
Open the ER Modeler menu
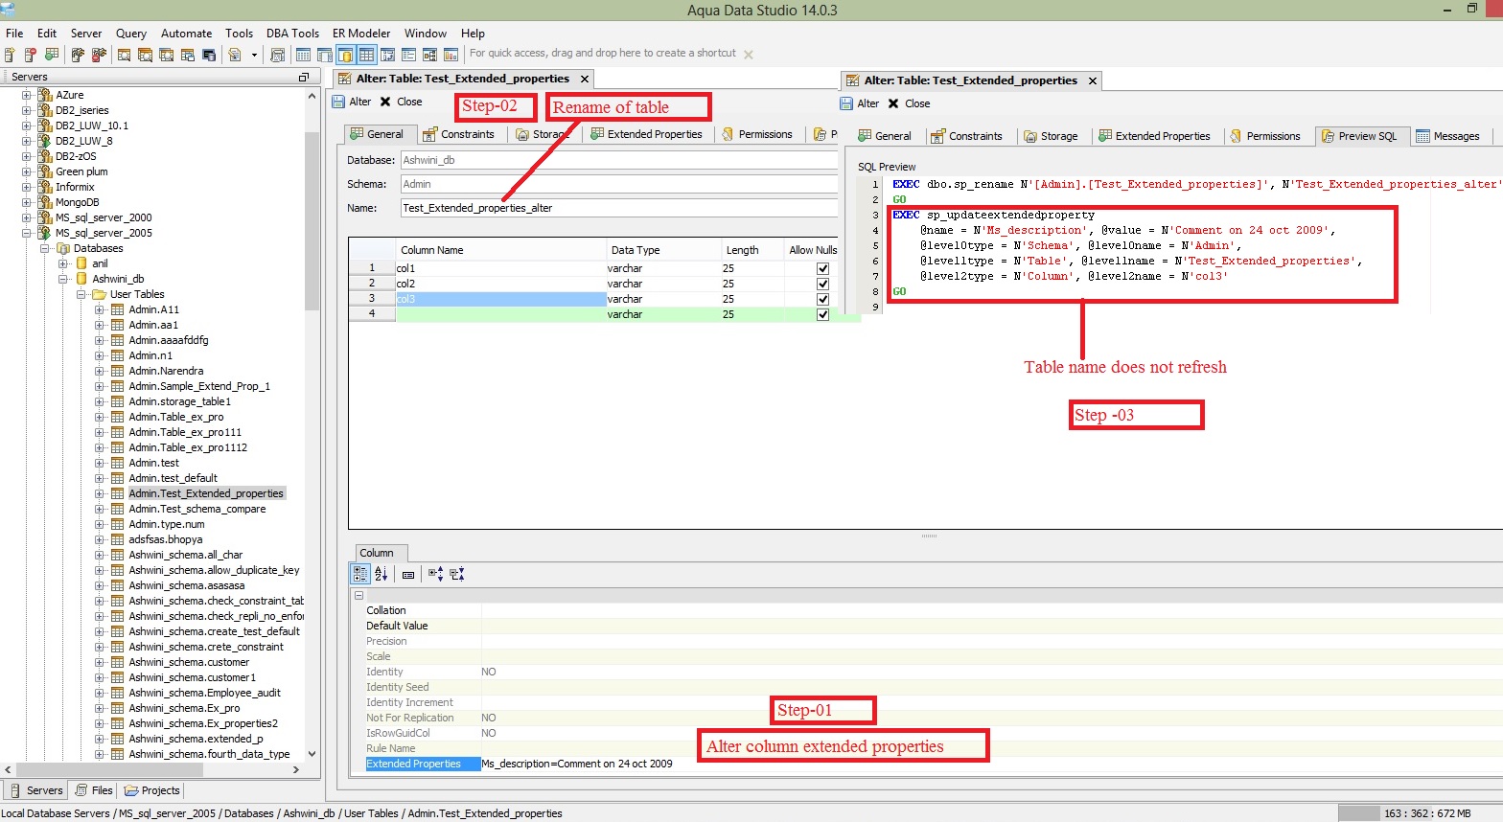pyautogui.click(x=361, y=33)
